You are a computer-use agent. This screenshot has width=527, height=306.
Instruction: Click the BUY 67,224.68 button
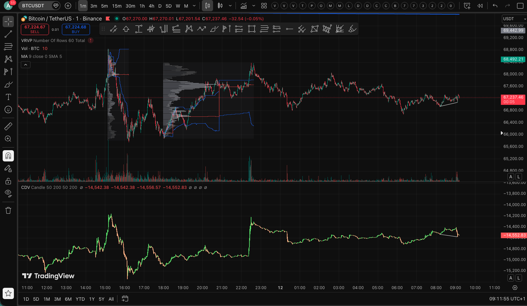pos(76,29)
